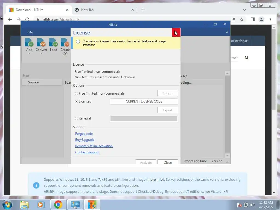Open NTLite taskbar icon

tap(92, 205)
